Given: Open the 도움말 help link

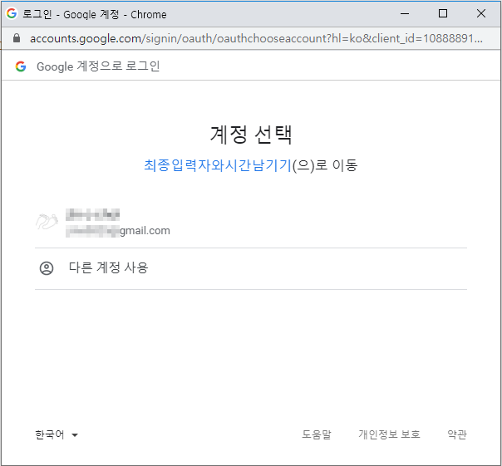Looking at the screenshot, I should click(317, 434).
